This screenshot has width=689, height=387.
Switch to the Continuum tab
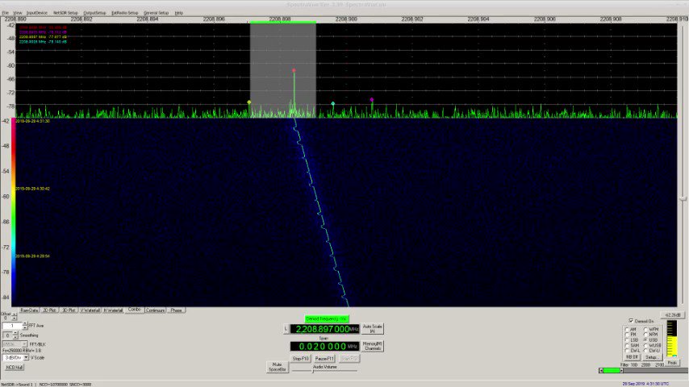tap(155, 310)
